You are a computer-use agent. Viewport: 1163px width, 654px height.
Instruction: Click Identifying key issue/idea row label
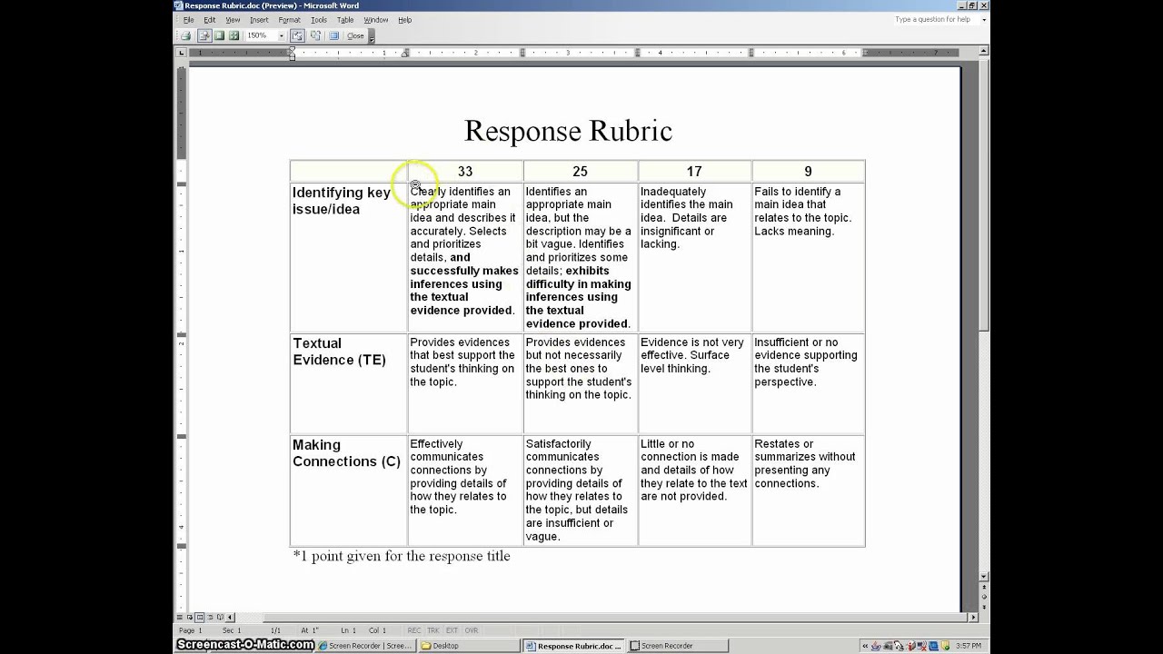tap(342, 201)
